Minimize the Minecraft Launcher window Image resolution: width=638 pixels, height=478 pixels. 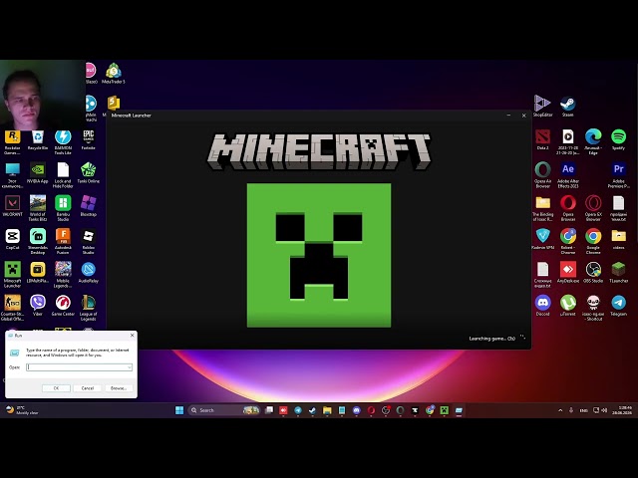point(508,116)
